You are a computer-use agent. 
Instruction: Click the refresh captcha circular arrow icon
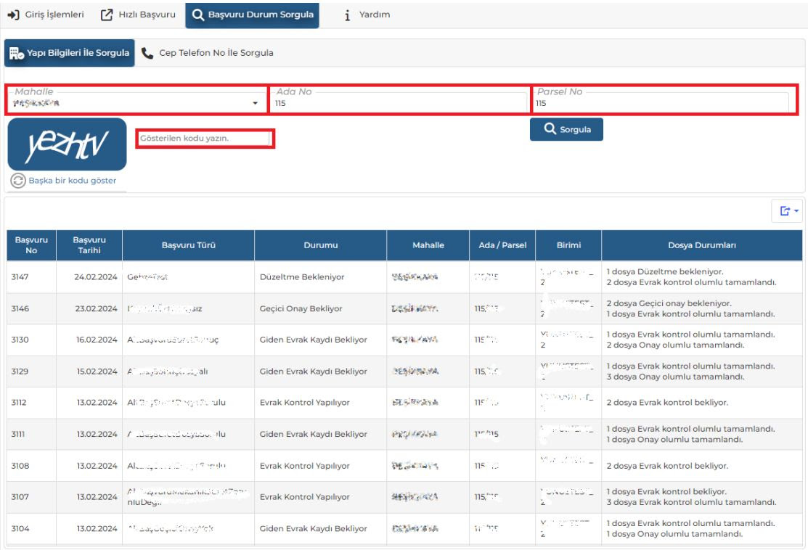[17, 181]
